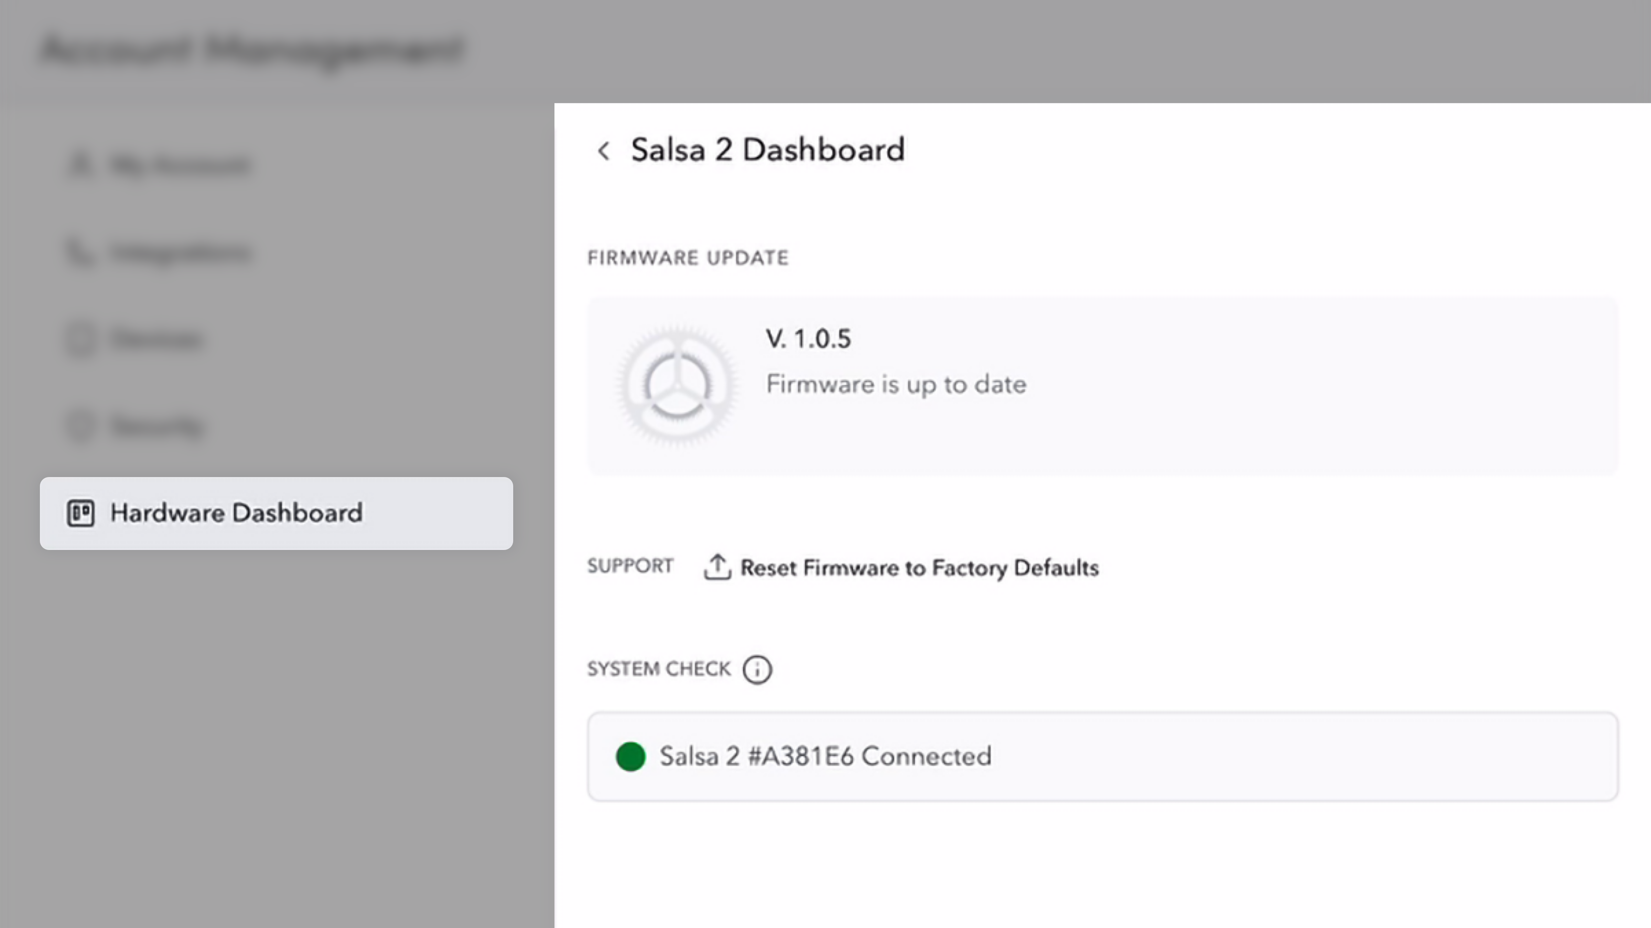Click the Salsa 2 Dashboard title
Viewport: 1651px width, 928px height.
(x=767, y=150)
